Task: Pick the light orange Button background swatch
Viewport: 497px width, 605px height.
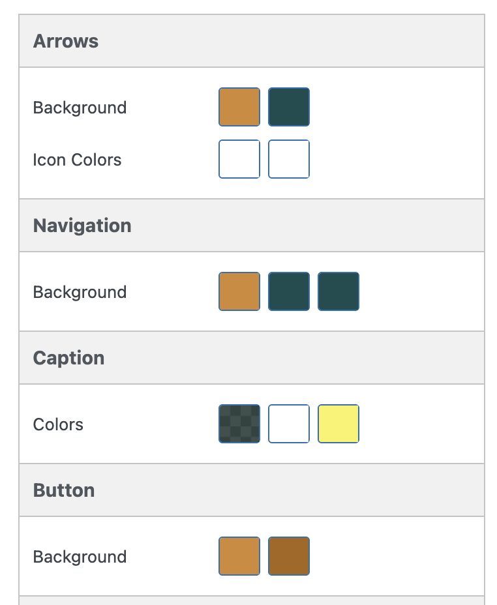Action: [x=239, y=556]
